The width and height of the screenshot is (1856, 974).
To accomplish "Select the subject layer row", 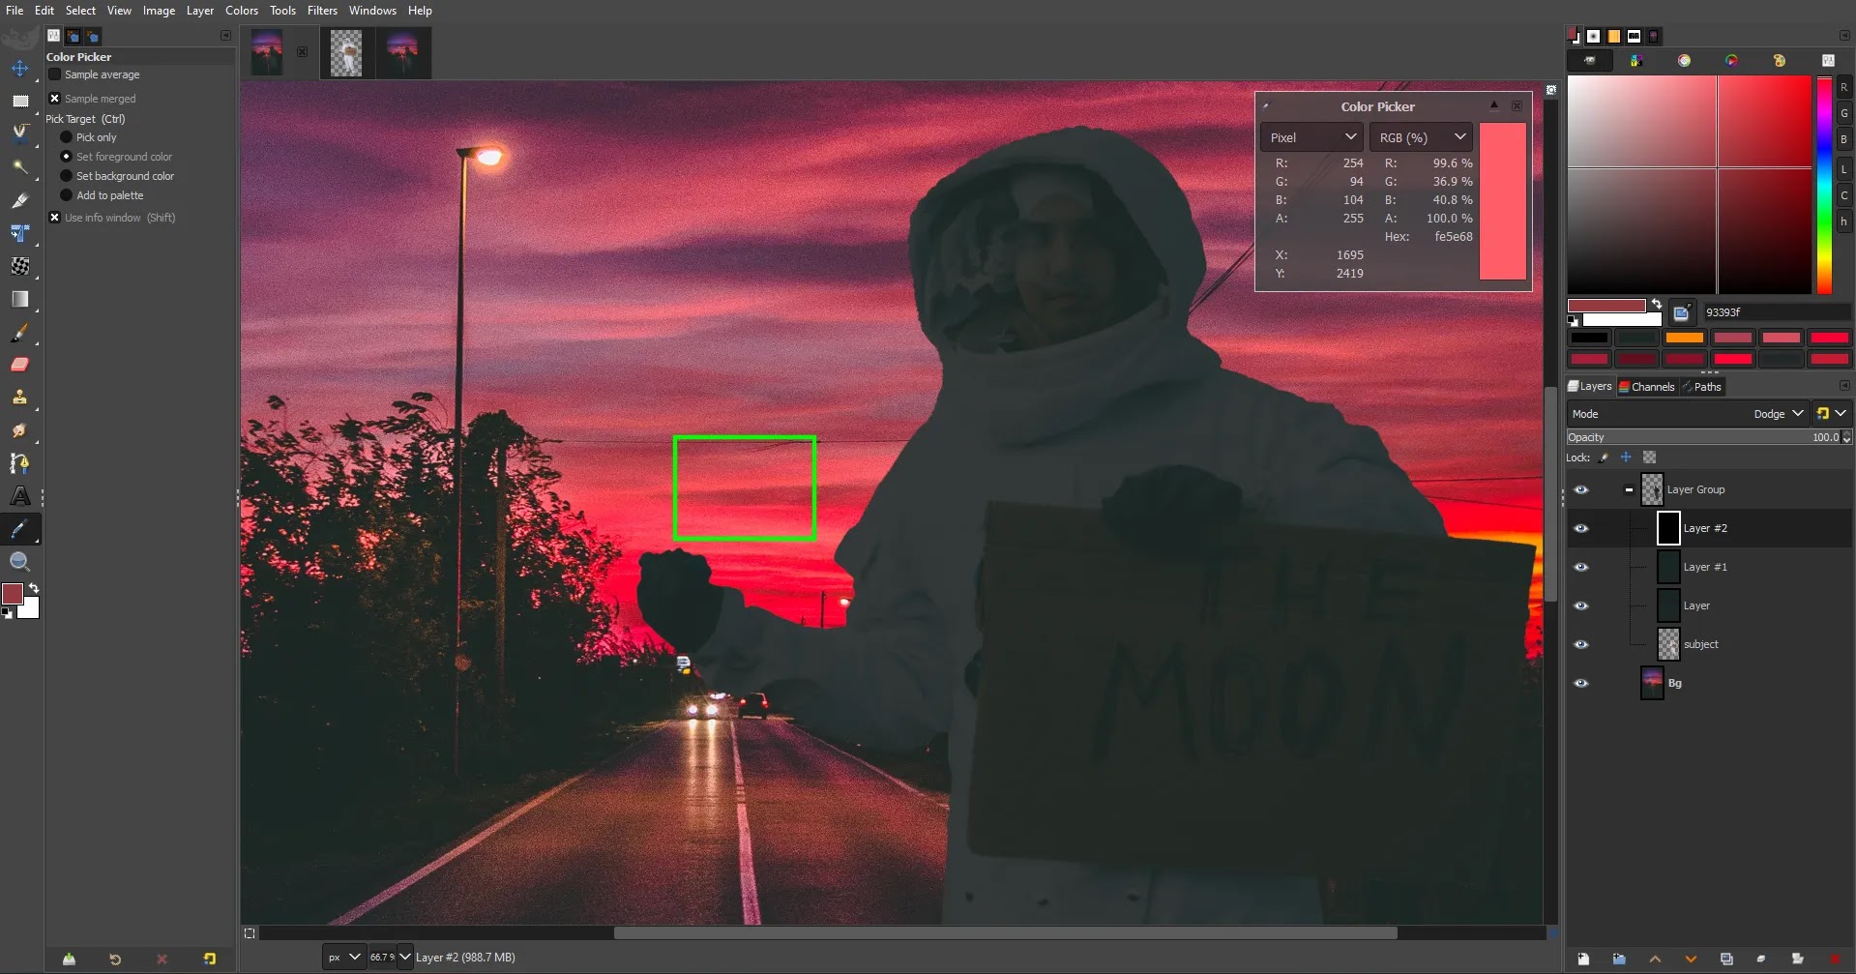I will (x=1709, y=644).
